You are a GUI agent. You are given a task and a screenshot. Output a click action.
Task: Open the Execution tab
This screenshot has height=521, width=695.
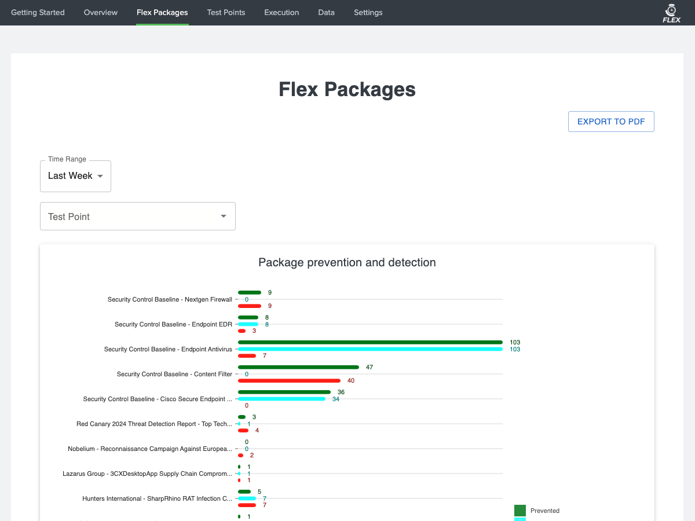281,12
